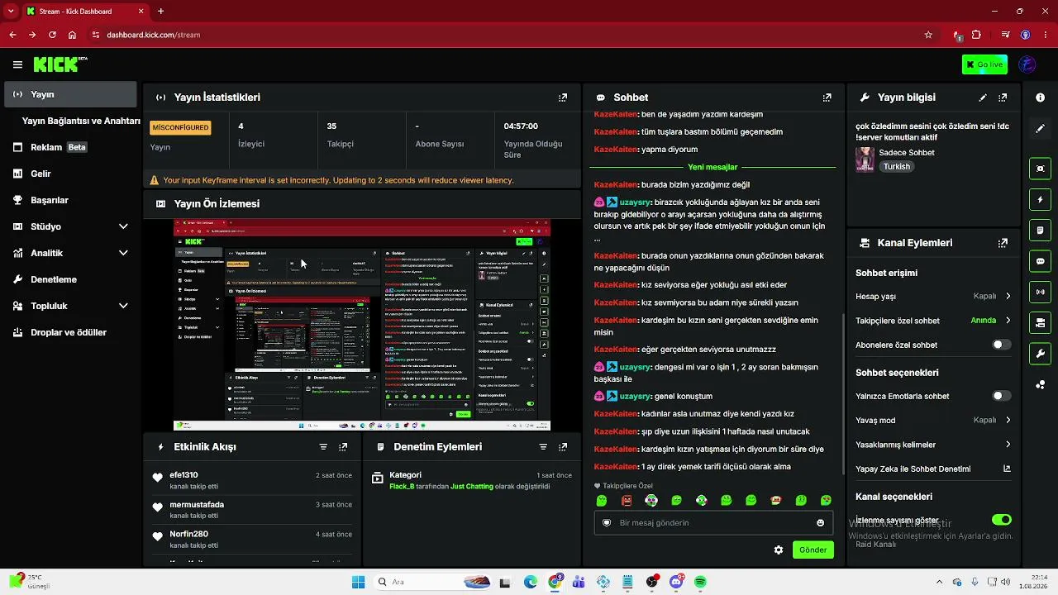Image resolution: width=1058 pixels, height=595 pixels.
Task: Toggle Yalnızca Emotlarla sohbet switch
Action: [x=1001, y=396]
